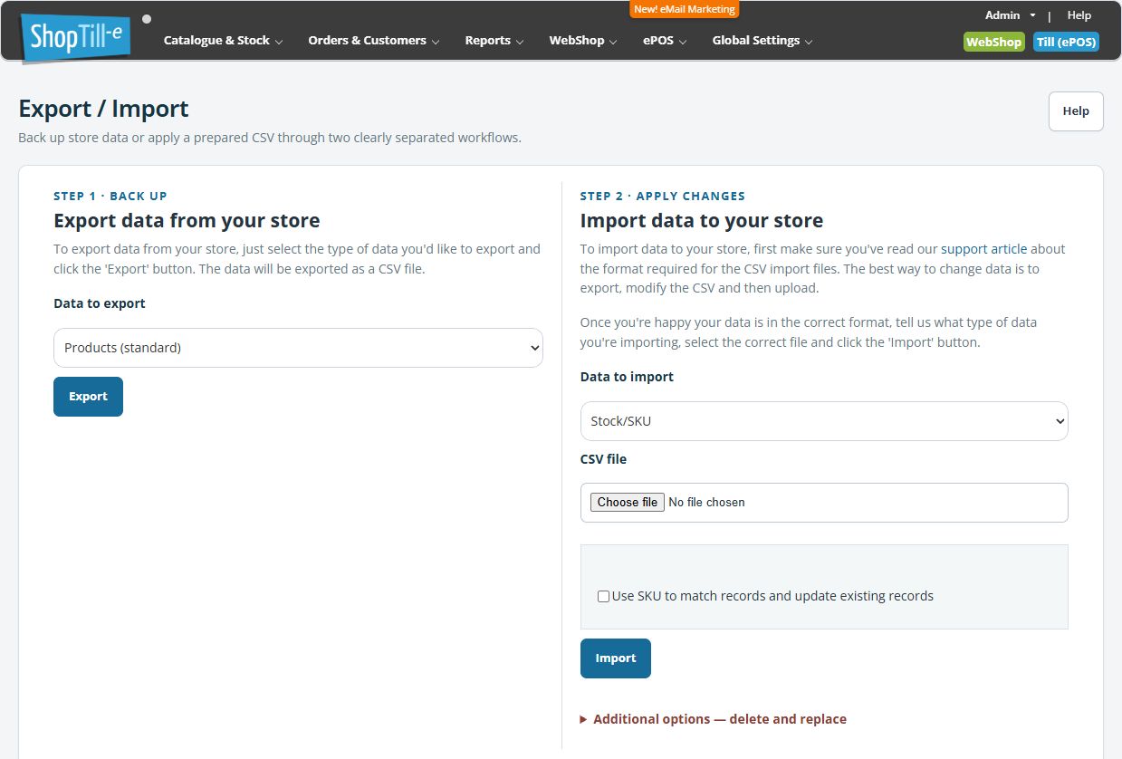Image resolution: width=1122 pixels, height=759 pixels.
Task: Open the Orders & Customers menu
Action: click(x=373, y=41)
